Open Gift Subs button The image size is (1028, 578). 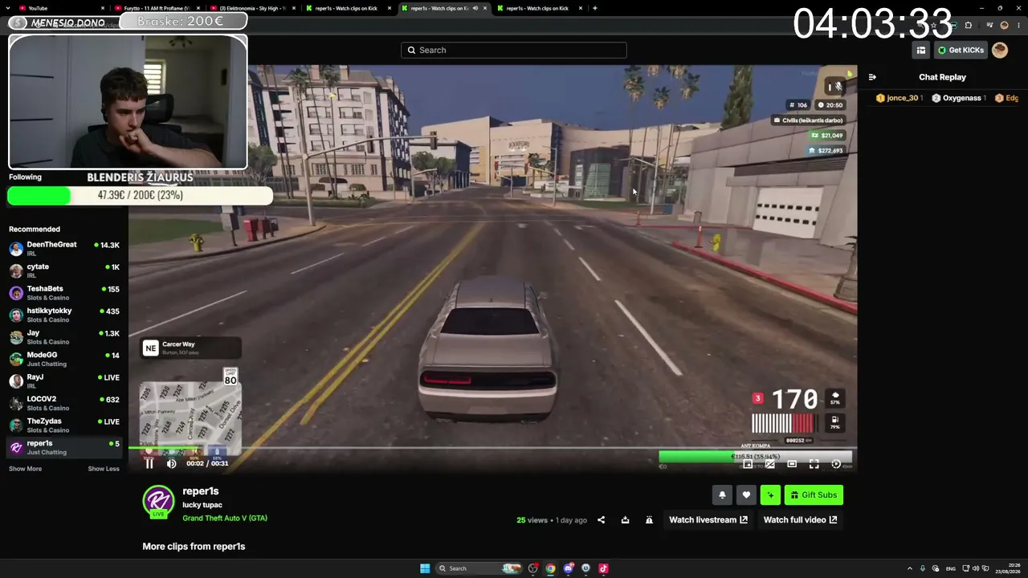pyautogui.click(x=814, y=495)
